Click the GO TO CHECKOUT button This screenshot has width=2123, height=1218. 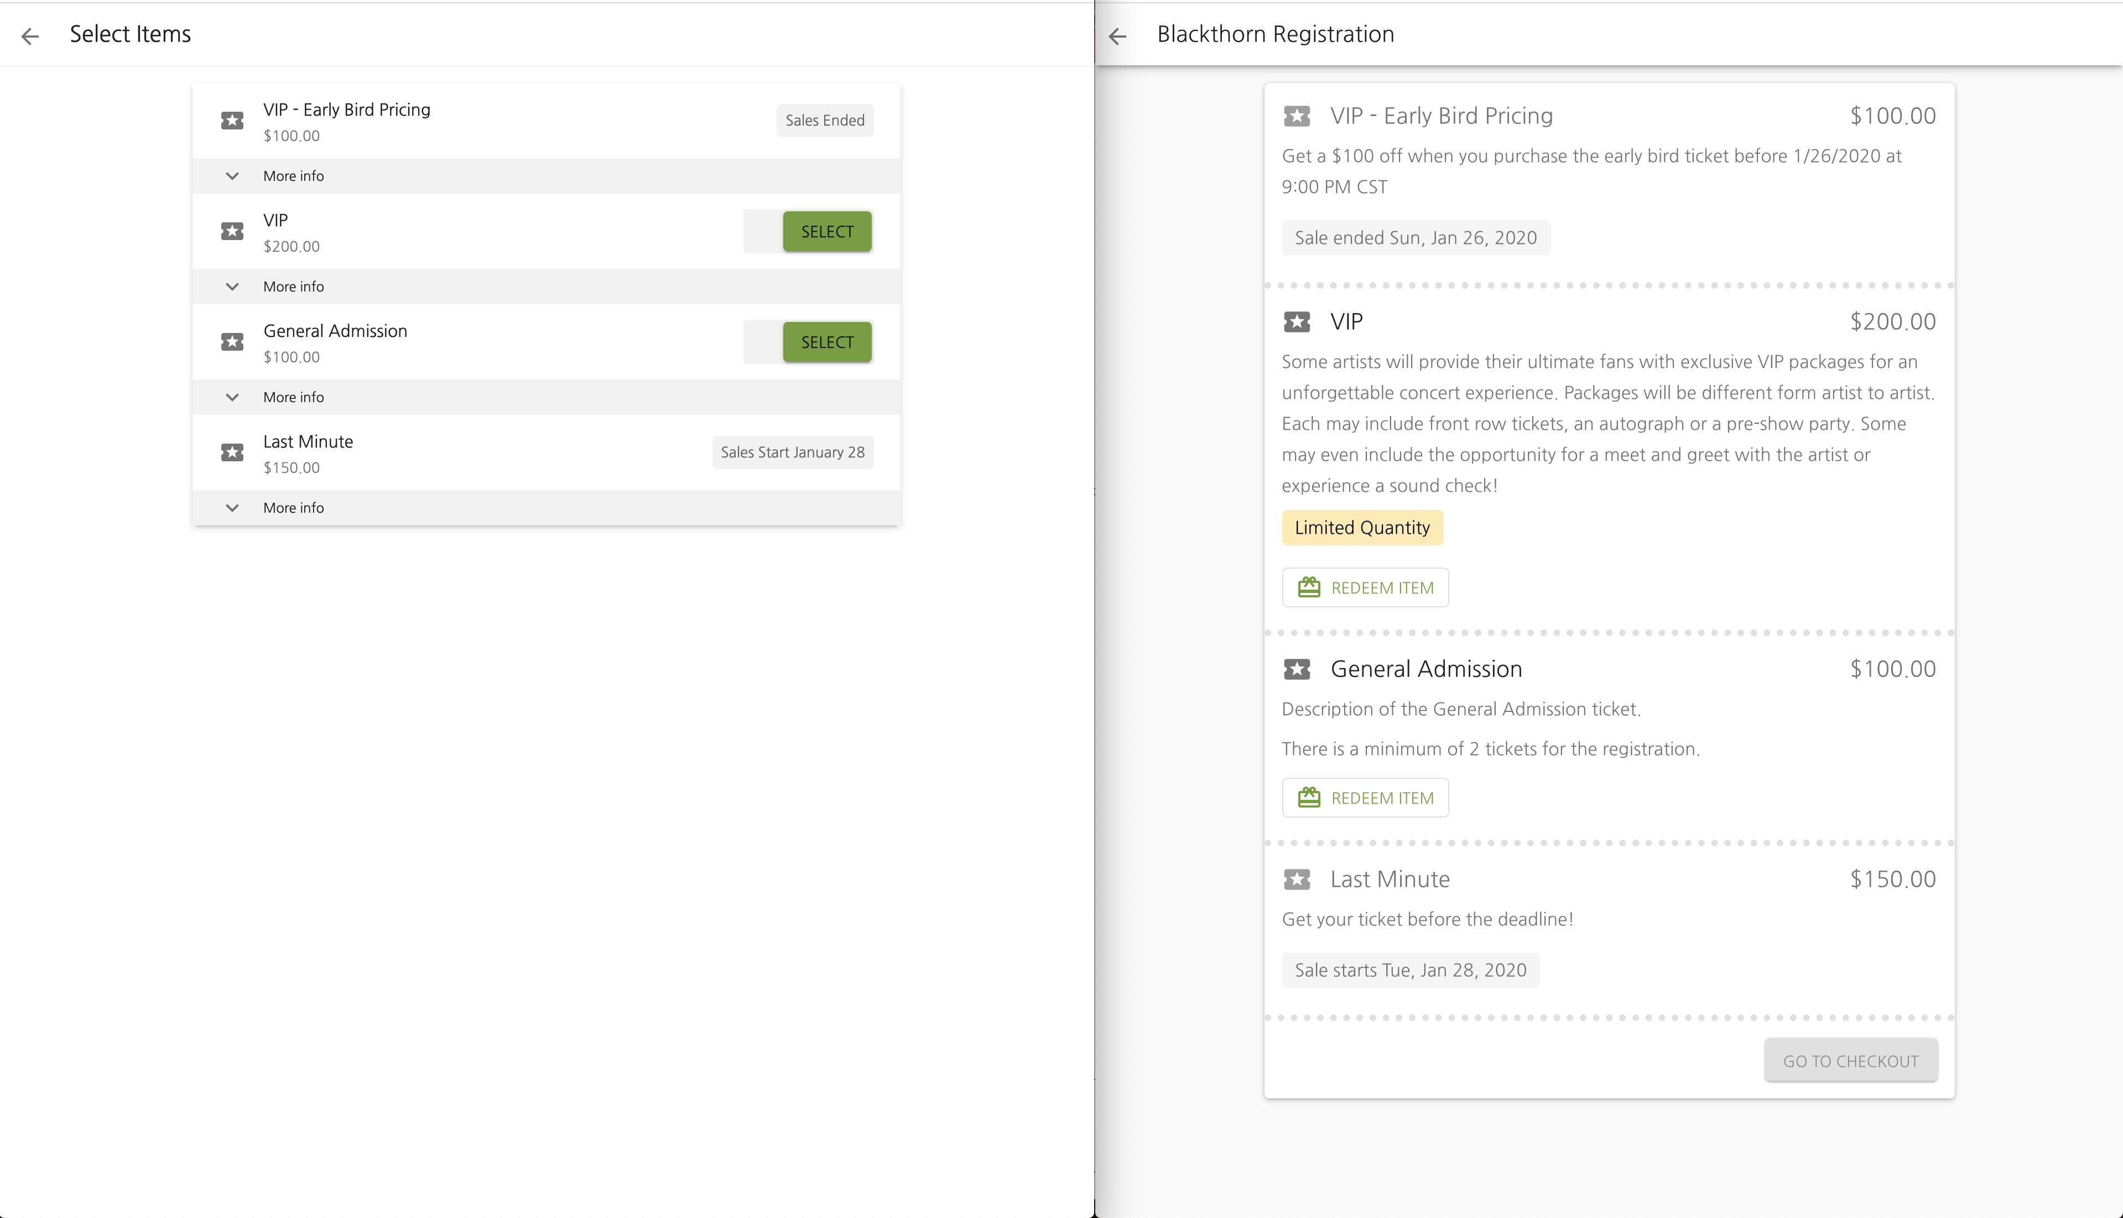pyautogui.click(x=1850, y=1061)
